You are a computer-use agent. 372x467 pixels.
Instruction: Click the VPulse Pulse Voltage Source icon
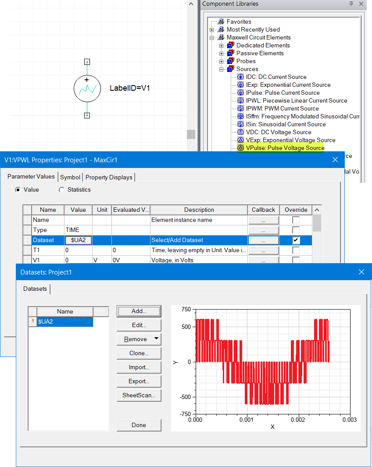pyautogui.click(x=240, y=148)
